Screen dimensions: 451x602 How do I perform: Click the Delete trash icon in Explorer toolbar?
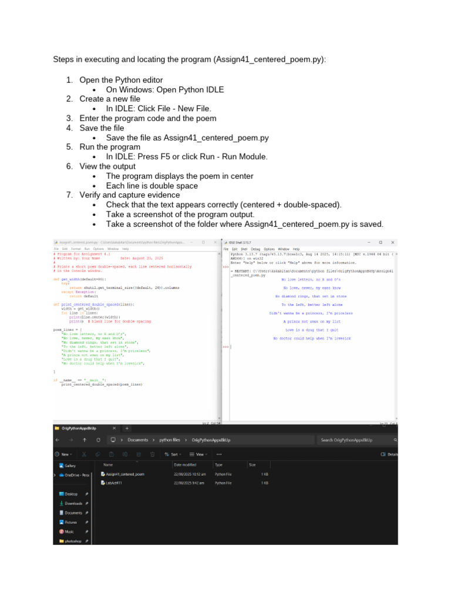152,454
